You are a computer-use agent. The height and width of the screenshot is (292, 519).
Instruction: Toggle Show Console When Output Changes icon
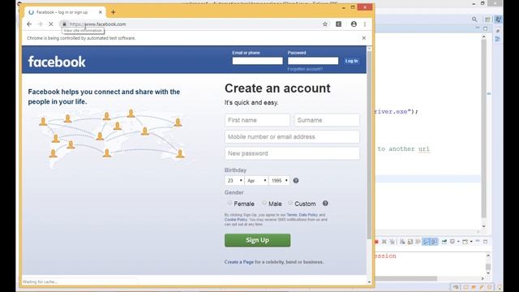click(426, 242)
